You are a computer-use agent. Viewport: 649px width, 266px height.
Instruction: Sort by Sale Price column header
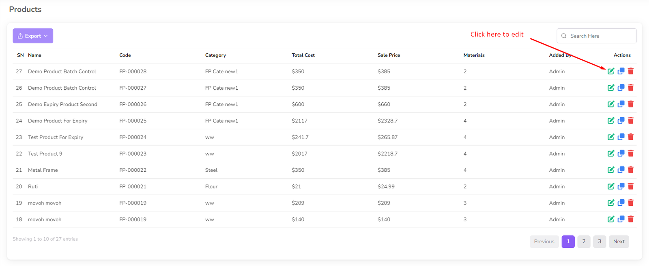(x=389, y=55)
